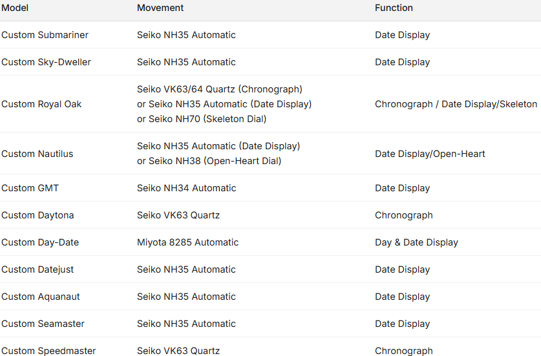541x356 pixels.
Task: Click the Miyota 8285 Automatic movement cell
Action: (187, 242)
